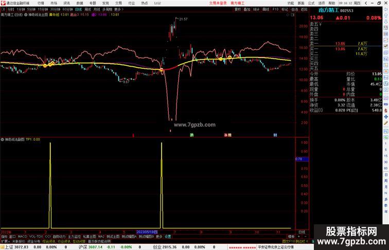Viewport: 389px width, 250px height.
Task: Click the plus zoom button beside 模板
Action: click(298, 237)
